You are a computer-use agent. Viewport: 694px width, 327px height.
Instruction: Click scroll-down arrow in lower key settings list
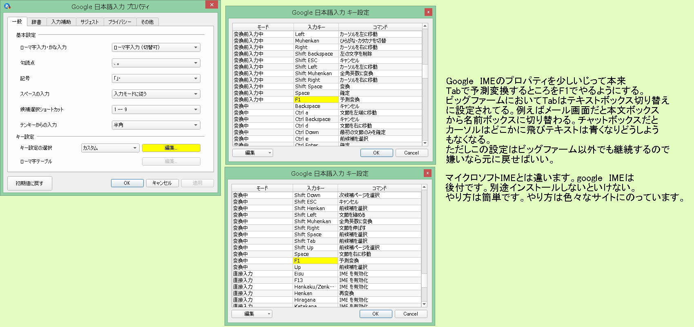coord(424,304)
